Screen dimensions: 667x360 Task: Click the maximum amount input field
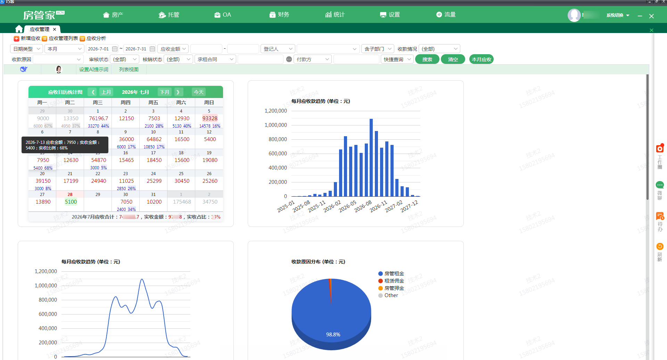[x=243, y=49]
